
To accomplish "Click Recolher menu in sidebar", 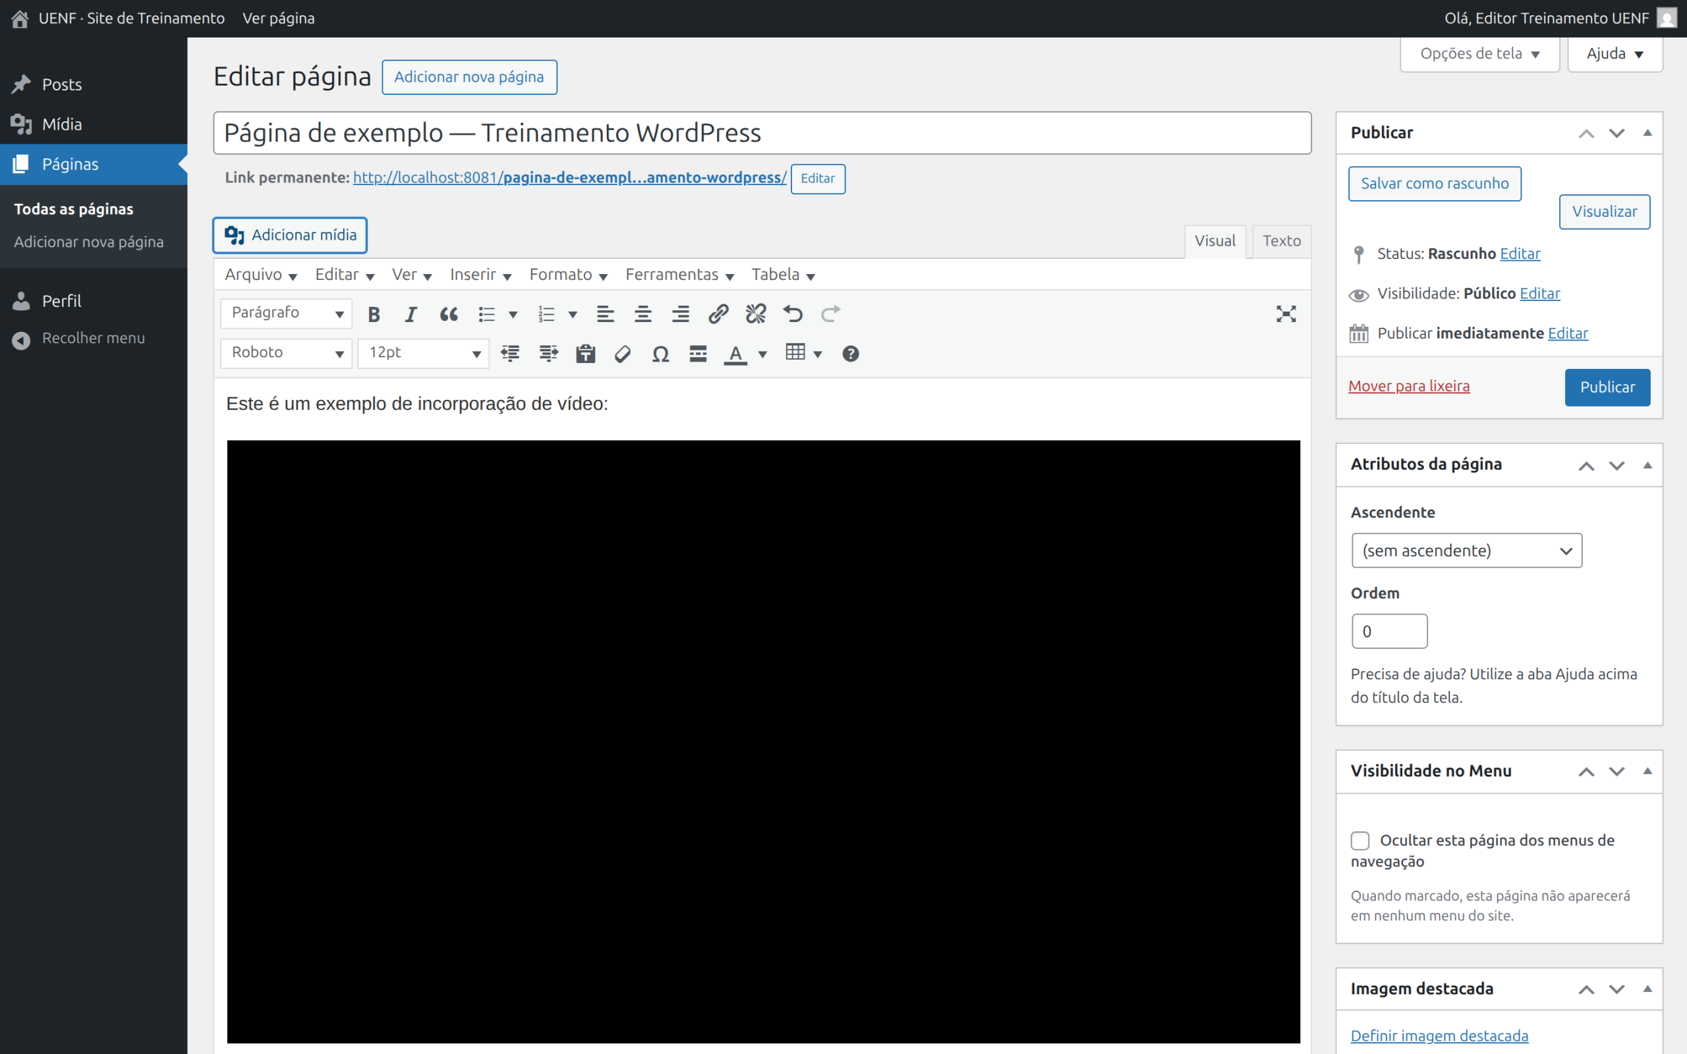I will tap(94, 338).
